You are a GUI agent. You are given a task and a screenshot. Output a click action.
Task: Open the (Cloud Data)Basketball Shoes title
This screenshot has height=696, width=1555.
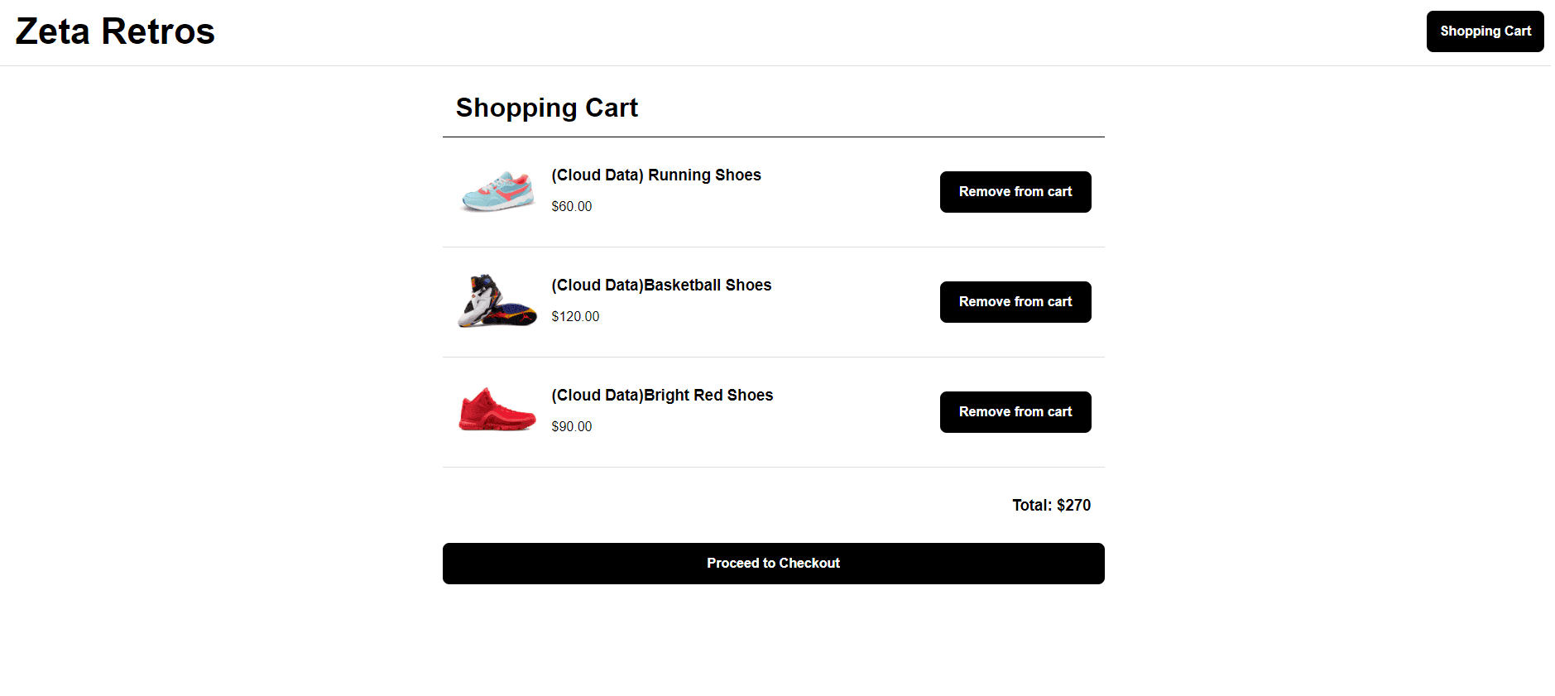(661, 286)
